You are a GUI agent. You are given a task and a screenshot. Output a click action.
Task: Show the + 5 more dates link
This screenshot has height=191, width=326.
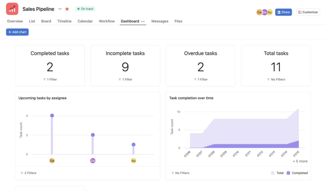pyautogui.click(x=300, y=161)
